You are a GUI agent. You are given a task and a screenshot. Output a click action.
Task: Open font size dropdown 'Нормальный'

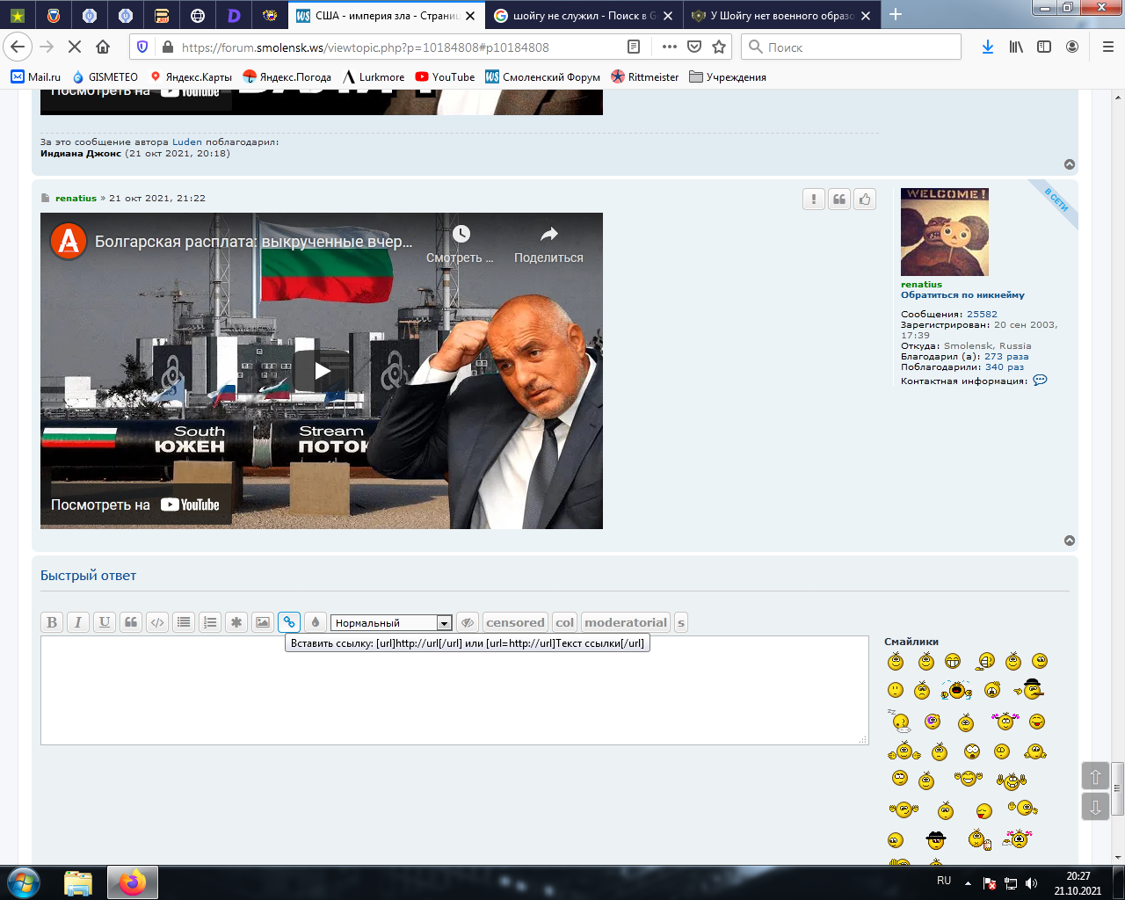391,623
